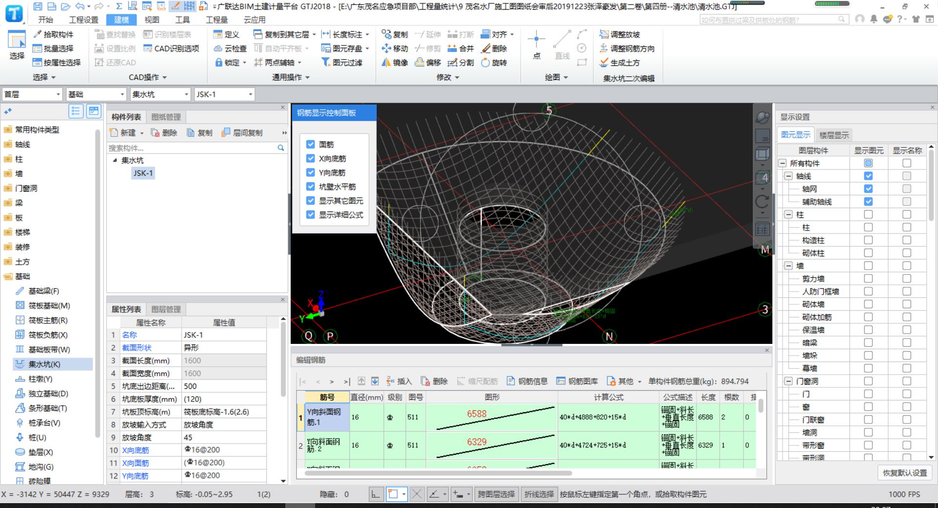Click the 钢筋信息 rebar info button
Image resolution: width=938 pixels, height=508 pixels.
527,381
